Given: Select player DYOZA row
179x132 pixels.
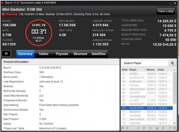Looking at the screenshot, I should click(x=147, y=74).
